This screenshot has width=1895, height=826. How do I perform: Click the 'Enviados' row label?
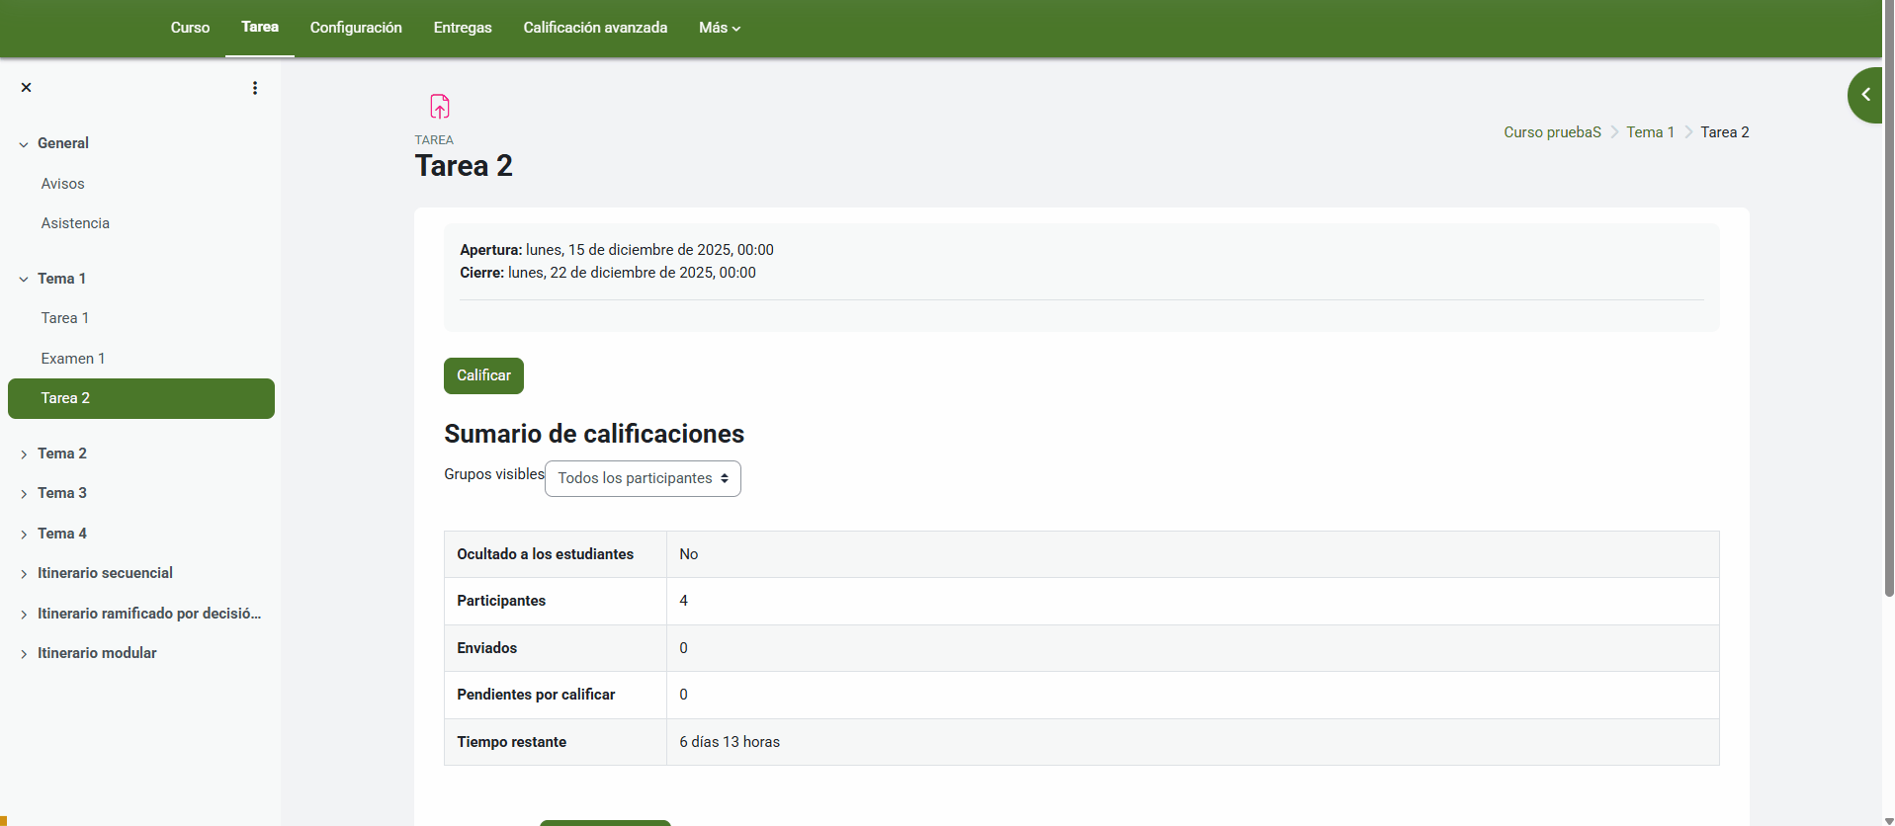click(486, 648)
